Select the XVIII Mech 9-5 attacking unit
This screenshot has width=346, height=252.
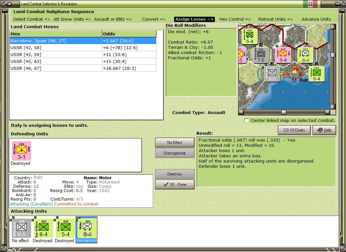point(21,228)
